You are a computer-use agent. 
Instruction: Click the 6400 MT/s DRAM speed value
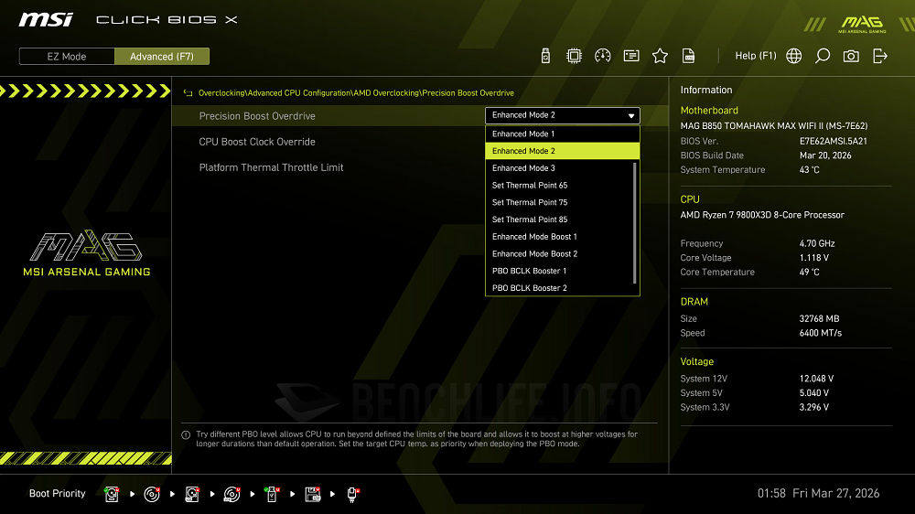pos(821,333)
